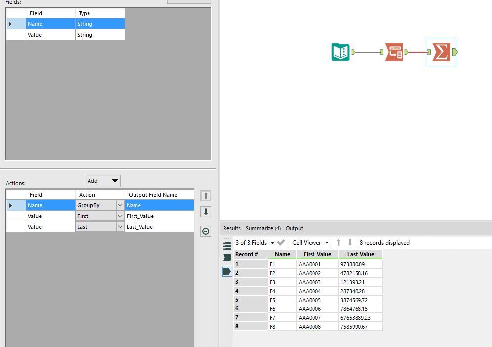This screenshot has width=492, height=347.
Task: Select the input anchor results view
Action: point(227,257)
